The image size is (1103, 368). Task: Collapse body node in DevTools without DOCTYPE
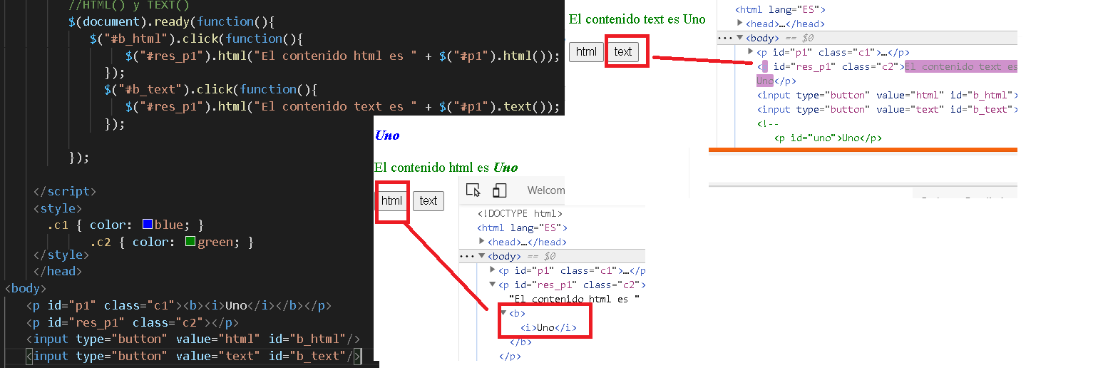click(x=740, y=38)
